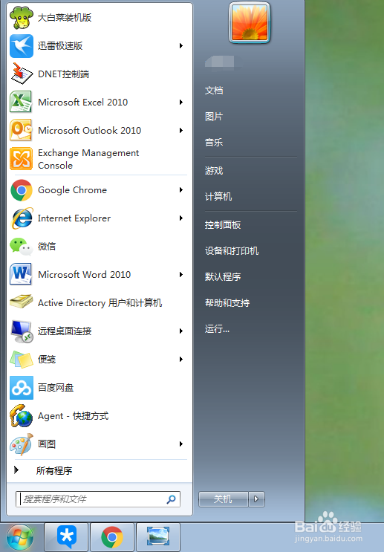
Task: Expand 远程桌面连接 jump list arrow
Action: point(181,331)
